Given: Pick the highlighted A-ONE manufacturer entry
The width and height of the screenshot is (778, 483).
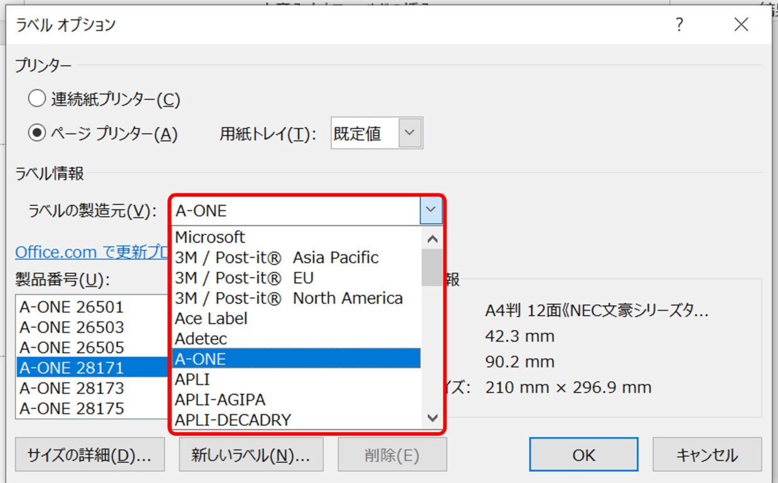Looking at the screenshot, I should tap(296, 358).
